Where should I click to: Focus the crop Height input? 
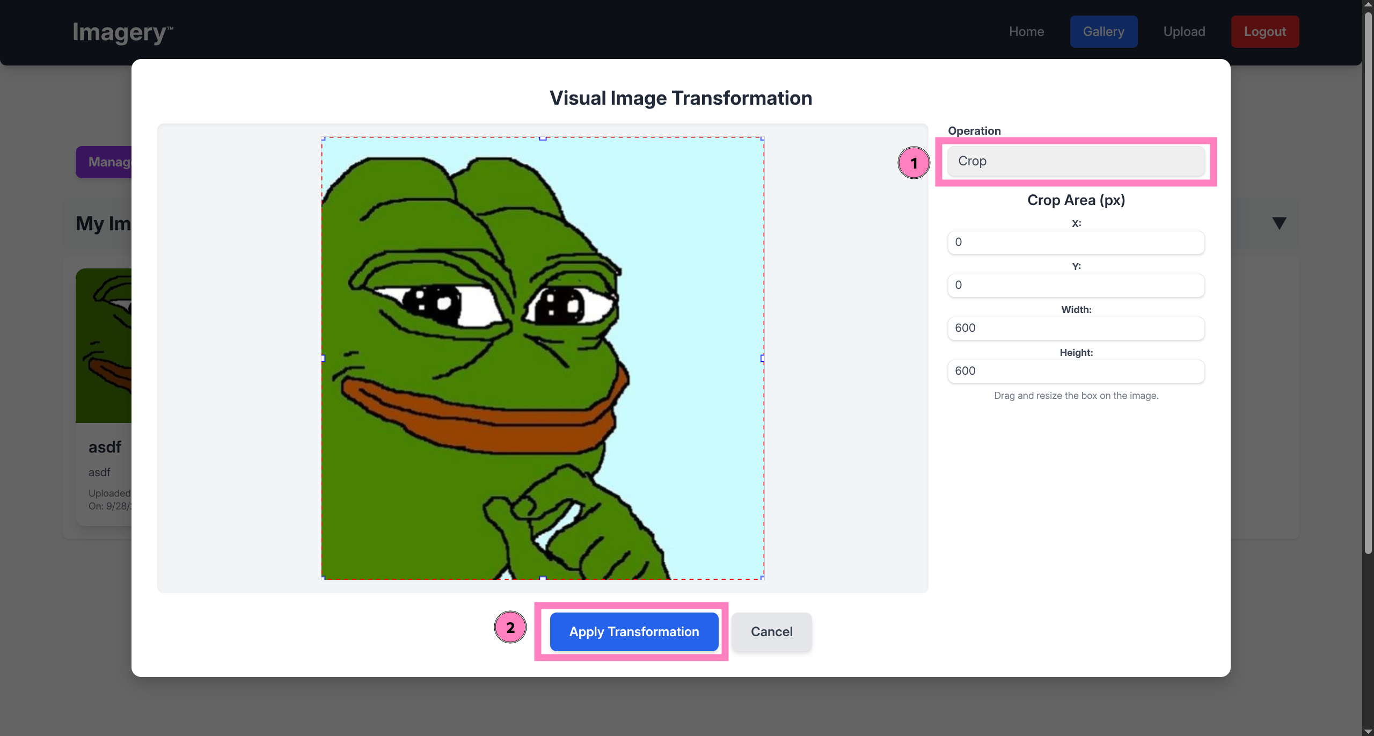tap(1076, 371)
